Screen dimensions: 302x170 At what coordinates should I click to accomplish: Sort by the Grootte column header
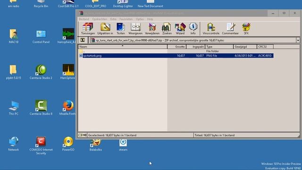(x=176, y=47)
